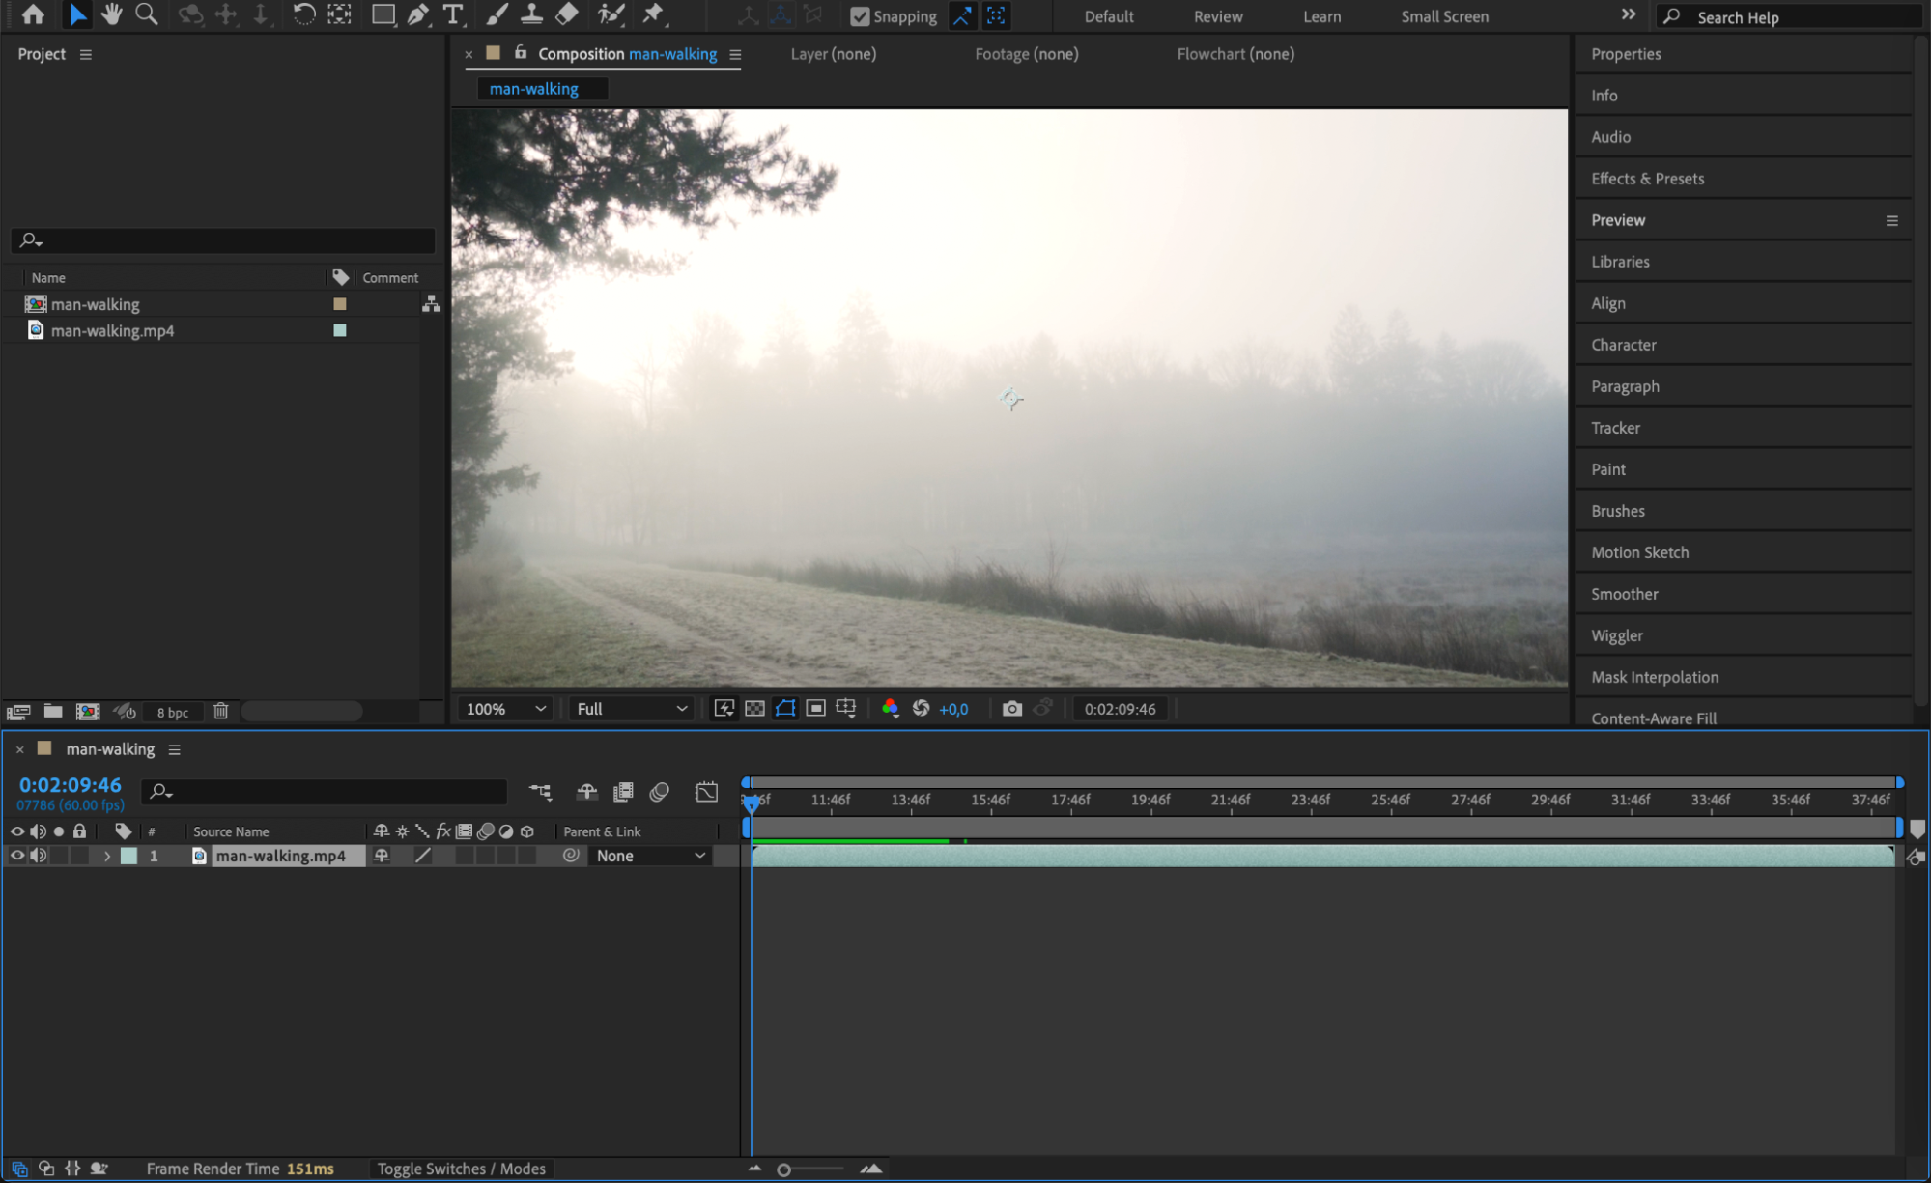Delete selected item with the trash icon
Screen dimensions: 1931x1183
click(221, 712)
